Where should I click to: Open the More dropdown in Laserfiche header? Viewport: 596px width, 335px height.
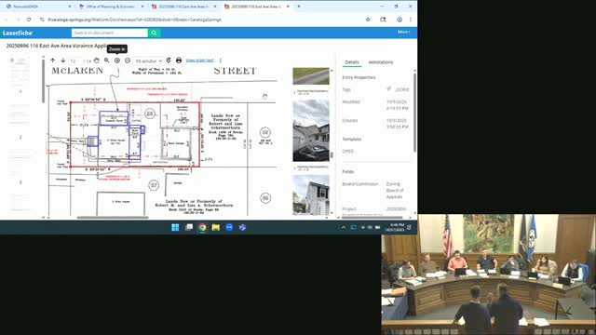(403, 32)
